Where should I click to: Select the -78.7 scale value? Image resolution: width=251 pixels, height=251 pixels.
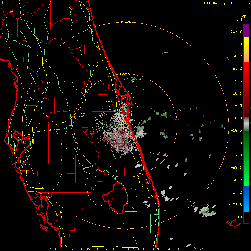tap(236, 180)
